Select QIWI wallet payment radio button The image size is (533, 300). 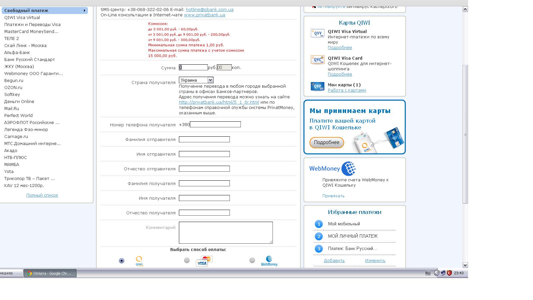click(x=122, y=261)
